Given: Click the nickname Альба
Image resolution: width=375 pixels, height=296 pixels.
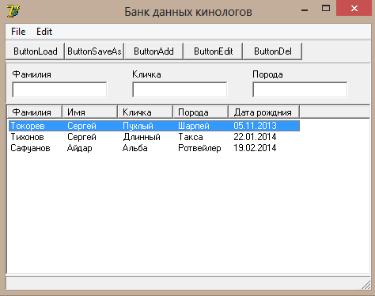Looking at the screenshot, I should point(134,148).
